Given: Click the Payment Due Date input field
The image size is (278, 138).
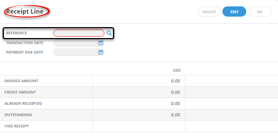Looking at the screenshot, I should pyautogui.click(x=76, y=52).
